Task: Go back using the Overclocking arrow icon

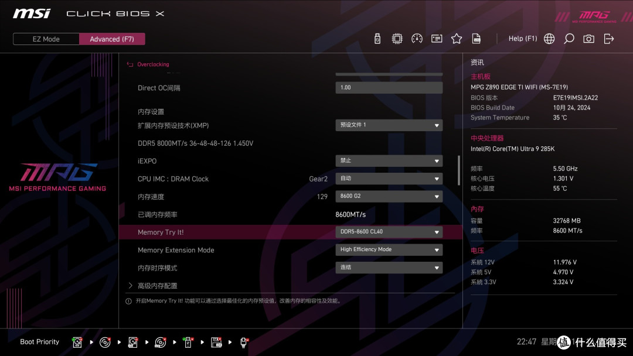Action: click(x=130, y=64)
